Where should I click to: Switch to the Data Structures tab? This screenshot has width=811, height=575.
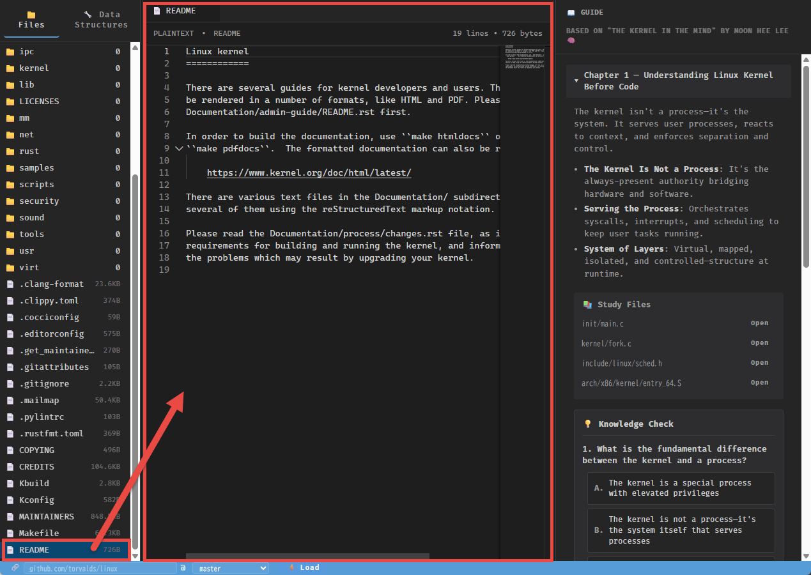(x=101, y=19)
